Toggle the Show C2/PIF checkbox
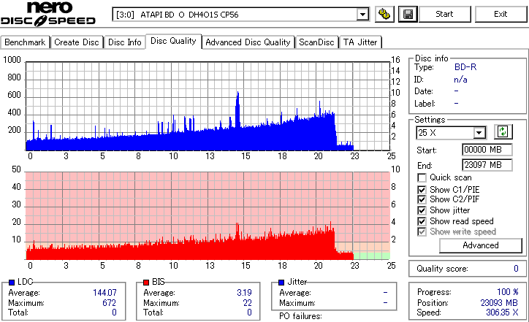Viewport: 529px width, 322px height. coord(422,199)
